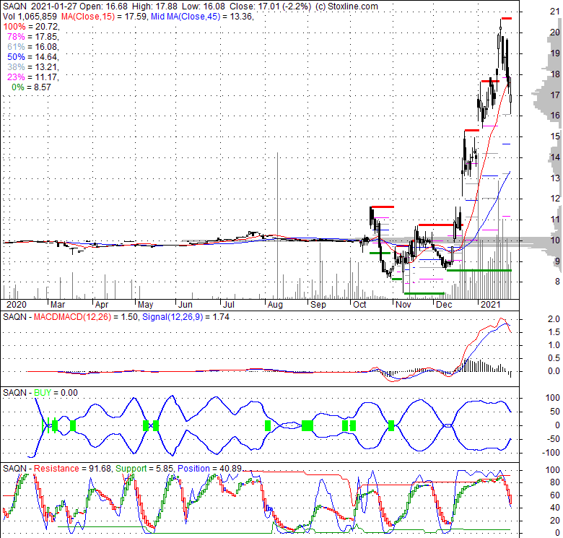Click the MACD 2.0 axis label
The width and height of the screenshot is (563, 538).
pos(554,319)
